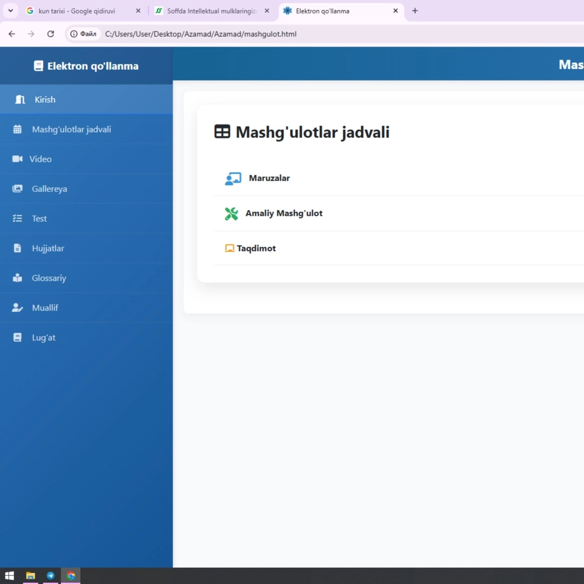Open a new browser tab
This screenshot has height=584, width=584.
(415, 11)
